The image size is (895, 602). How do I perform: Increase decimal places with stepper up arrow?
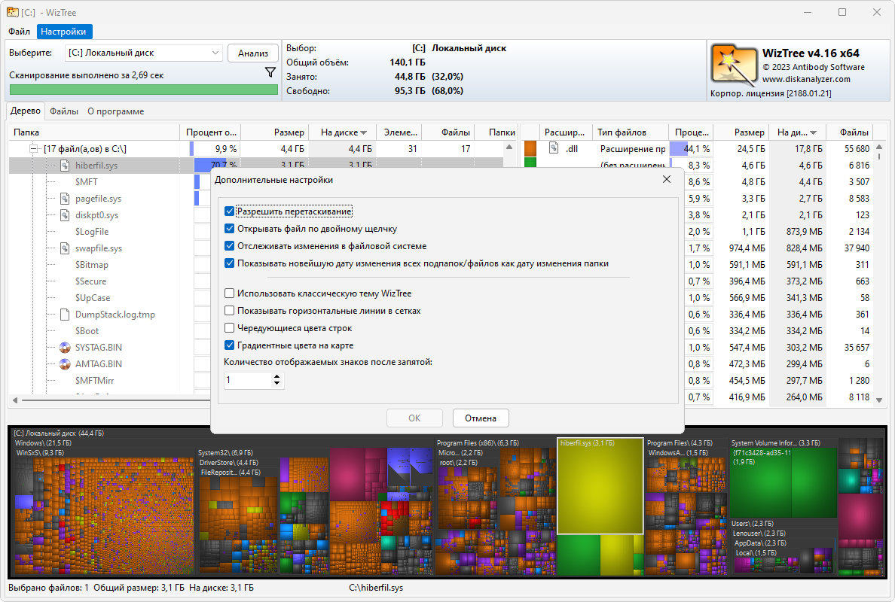(276, 376)
